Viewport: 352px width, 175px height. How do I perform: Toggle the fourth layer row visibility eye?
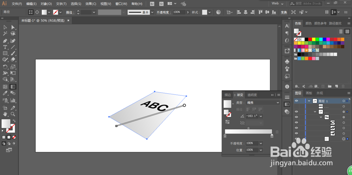(x=296, y=123)
